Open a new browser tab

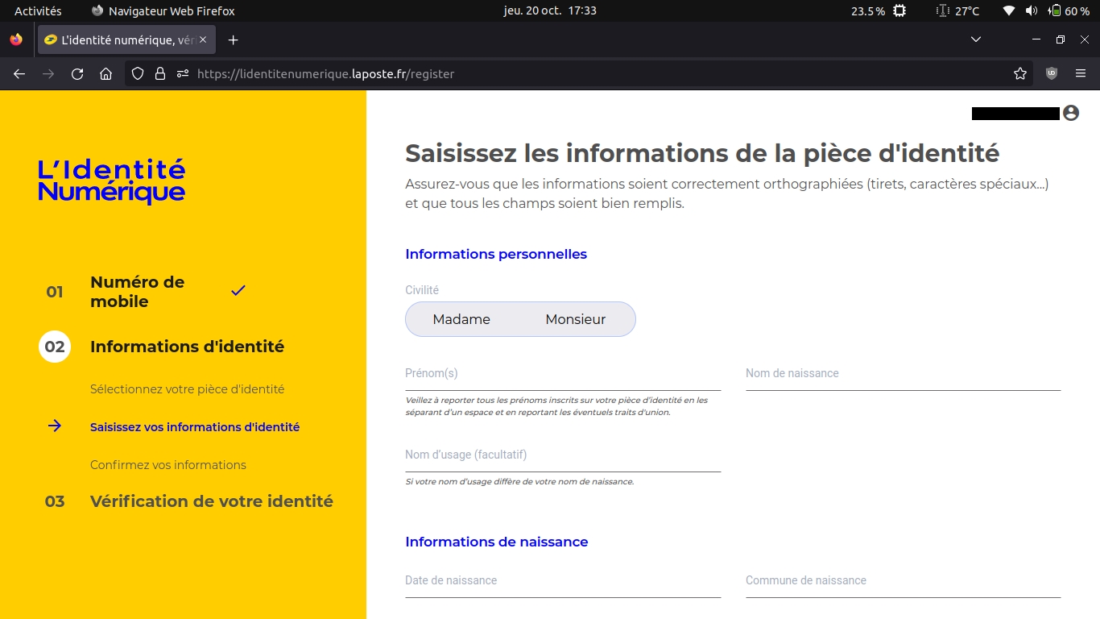[x=233, y=40]
